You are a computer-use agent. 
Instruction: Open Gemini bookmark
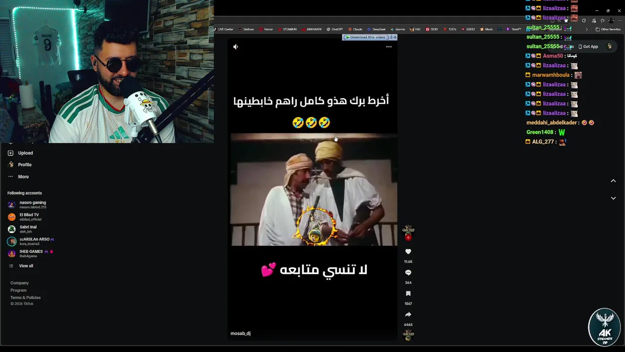398,29
